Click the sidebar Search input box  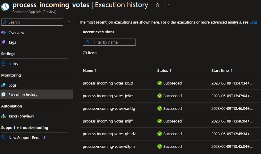(32, 22)
